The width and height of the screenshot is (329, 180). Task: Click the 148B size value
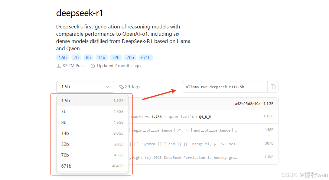click(x=269, y=130)
